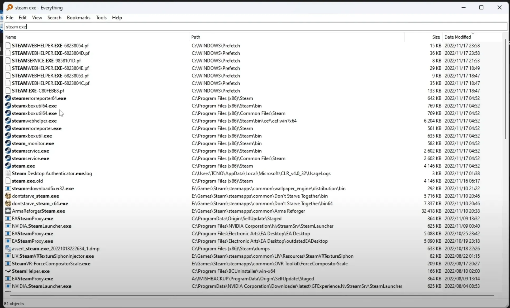Image resolution: width=510 pixels, height=308 pixels.
Task: Click the Steam icon next to steam_monitor.exe
Action: click(8, 143)
